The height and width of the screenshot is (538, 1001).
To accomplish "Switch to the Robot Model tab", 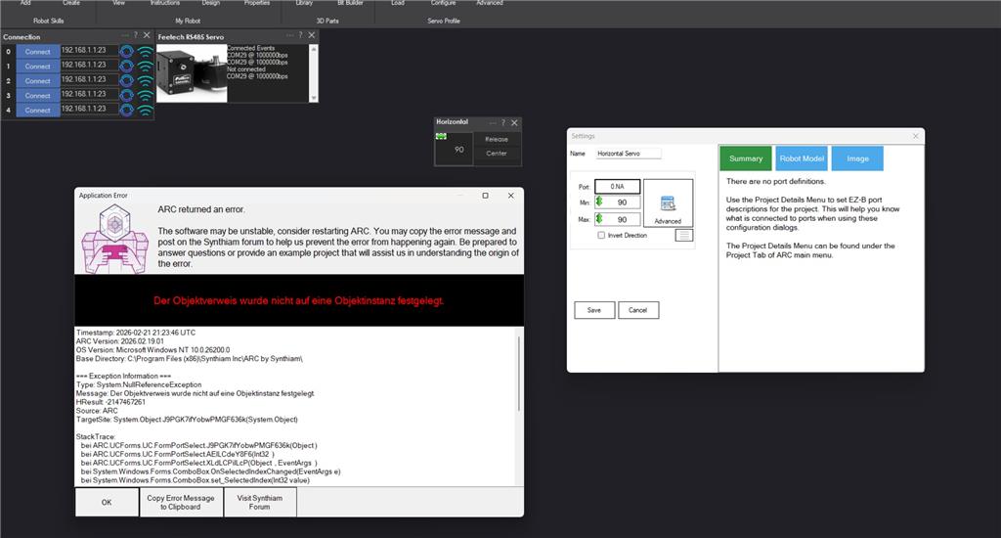I will [x=801, y=158].
